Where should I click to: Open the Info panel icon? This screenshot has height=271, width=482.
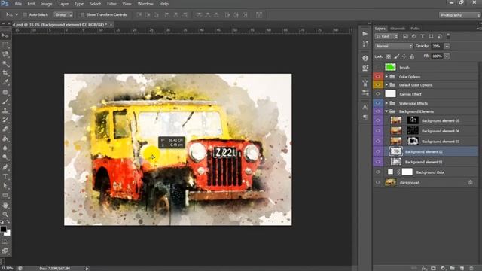pyautogui.click(x=365, y=58)
